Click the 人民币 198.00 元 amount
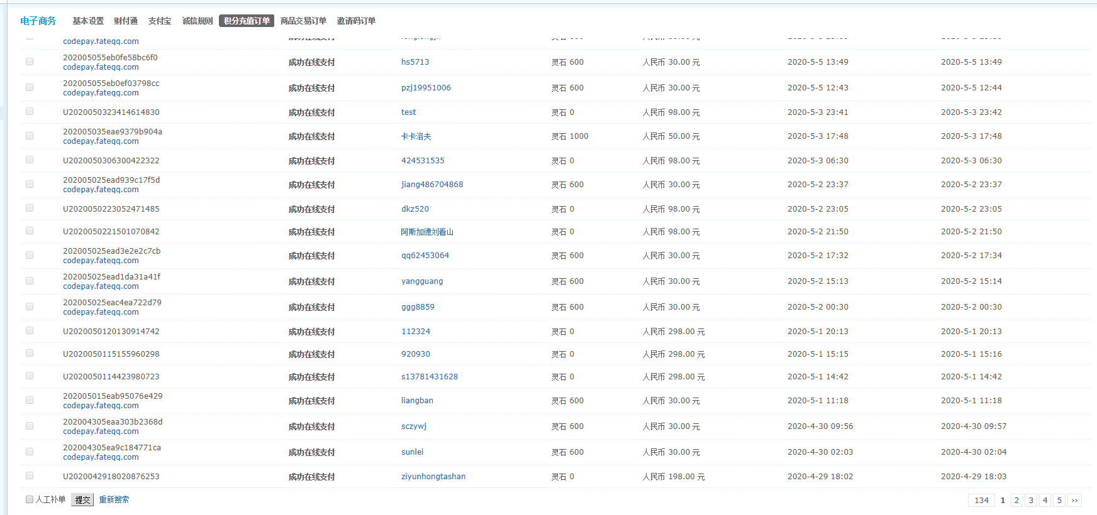 click(674, 477)
